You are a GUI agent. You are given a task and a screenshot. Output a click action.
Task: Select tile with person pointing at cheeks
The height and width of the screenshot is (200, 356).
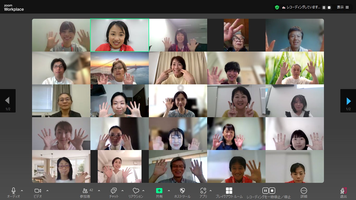(178, 68)
